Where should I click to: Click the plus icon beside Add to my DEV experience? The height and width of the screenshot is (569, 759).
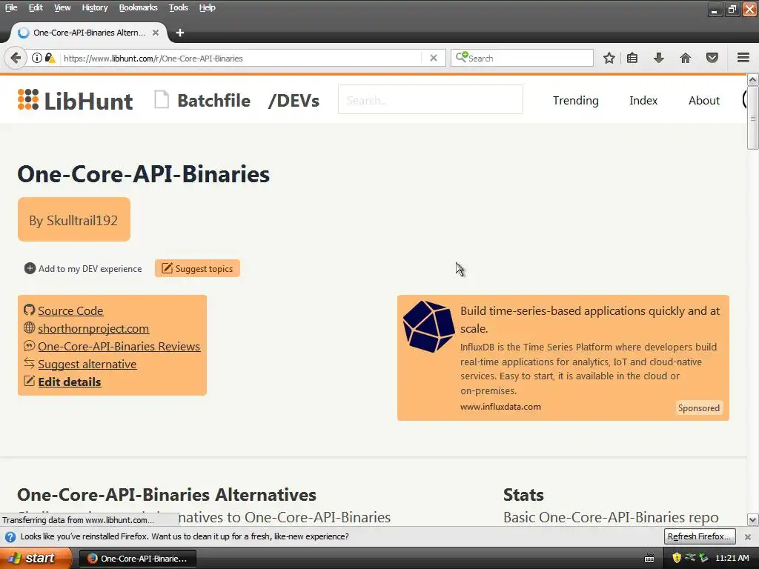pos(30,268)
